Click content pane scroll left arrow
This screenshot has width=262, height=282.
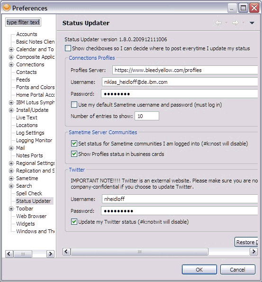click(x=66, y=251)
